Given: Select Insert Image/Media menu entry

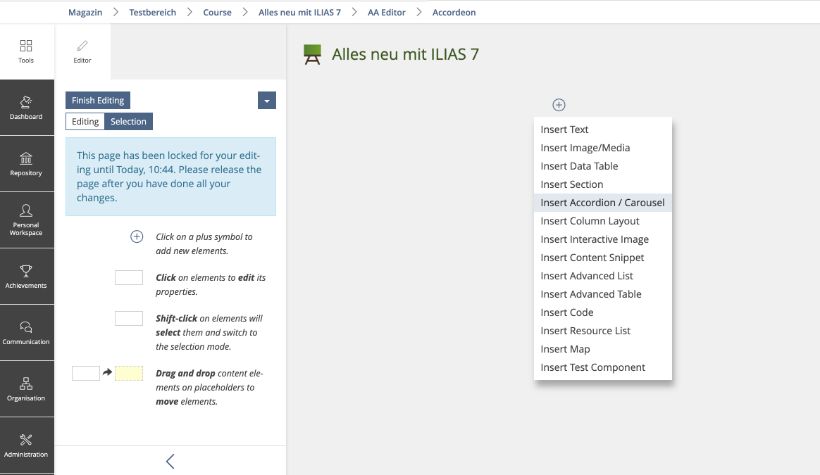Looking at the screenshot, I should pos(585,148).
